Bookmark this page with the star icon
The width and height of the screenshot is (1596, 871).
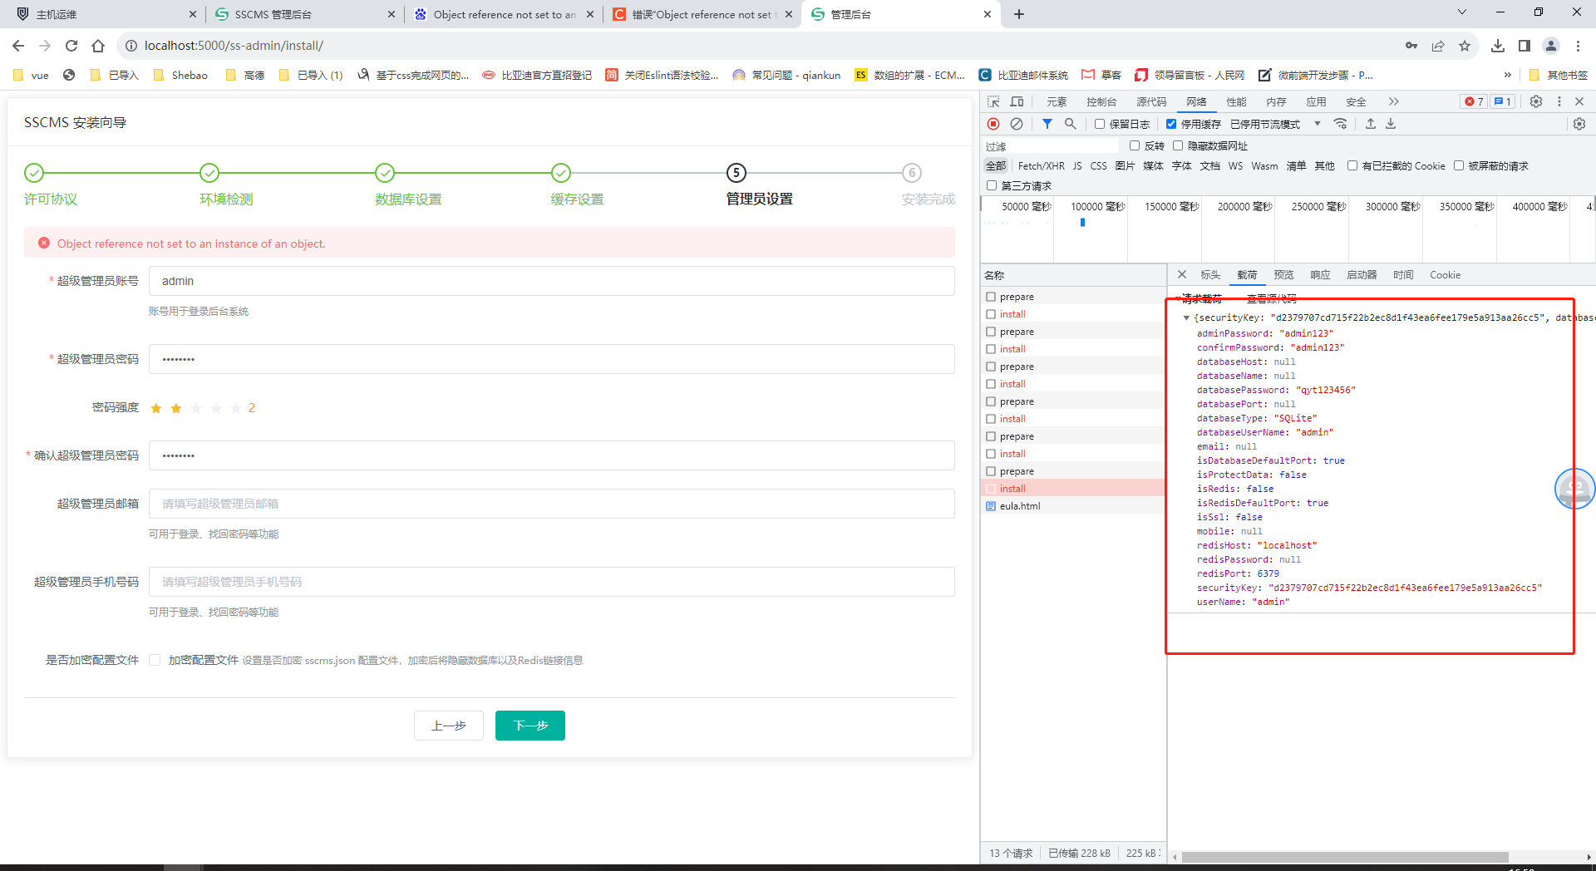(x=1465, y=46)
